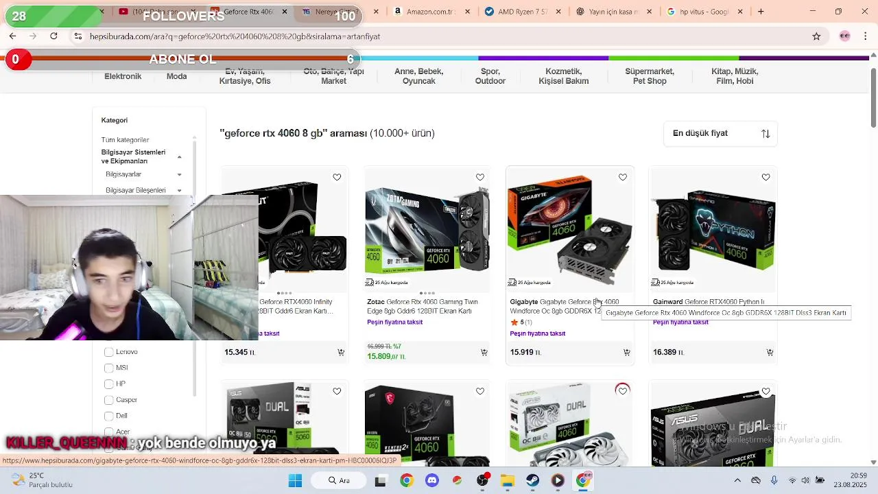Open Chrome's three-dot menu
This screenshot has height=494, width=878.
point(866,36)
